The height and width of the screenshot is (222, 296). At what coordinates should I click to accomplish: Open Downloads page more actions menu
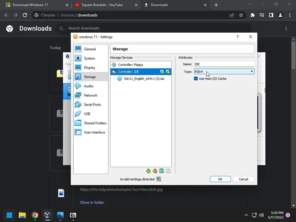286,29
